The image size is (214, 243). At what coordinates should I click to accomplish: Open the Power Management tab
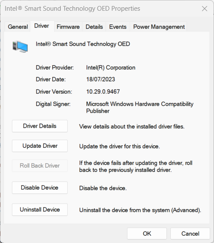point(159,27)
